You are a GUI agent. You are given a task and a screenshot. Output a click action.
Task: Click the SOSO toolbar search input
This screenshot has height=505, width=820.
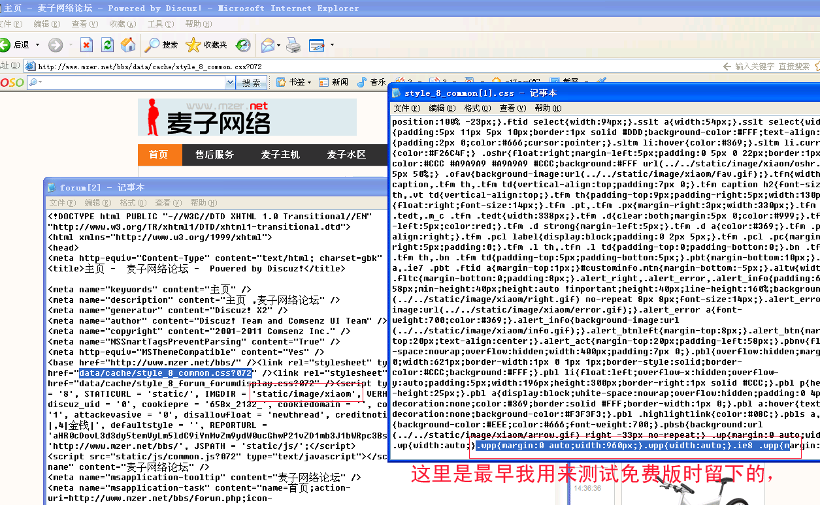click(x=131, y=82)
